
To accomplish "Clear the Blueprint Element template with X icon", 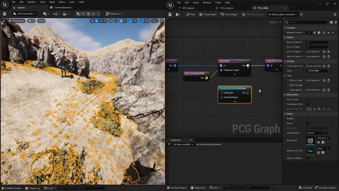I will 328,33.
